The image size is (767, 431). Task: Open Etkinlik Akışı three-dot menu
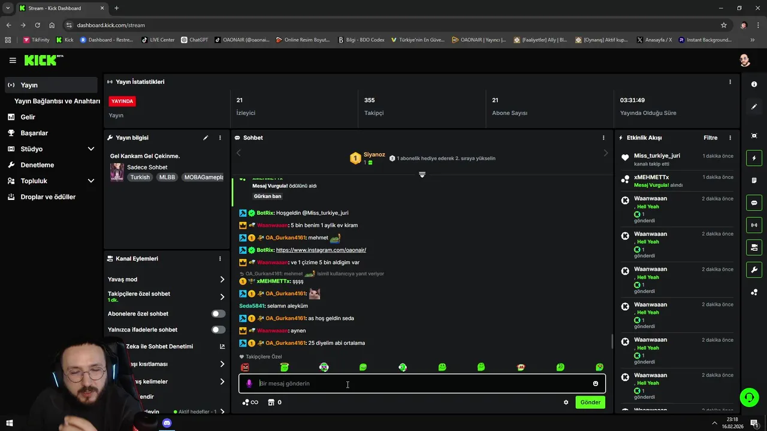[x=730, y=138]
